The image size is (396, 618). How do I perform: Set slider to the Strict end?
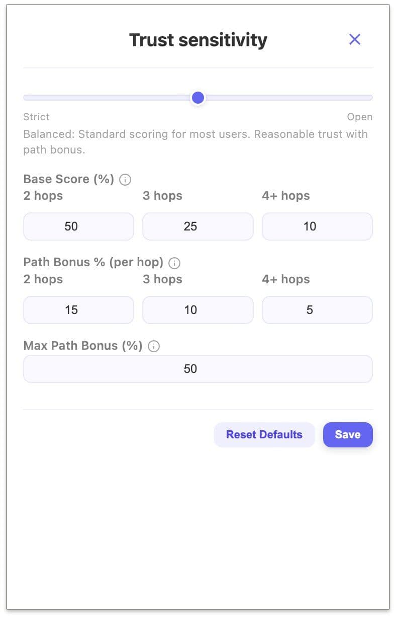pos(25,98)
